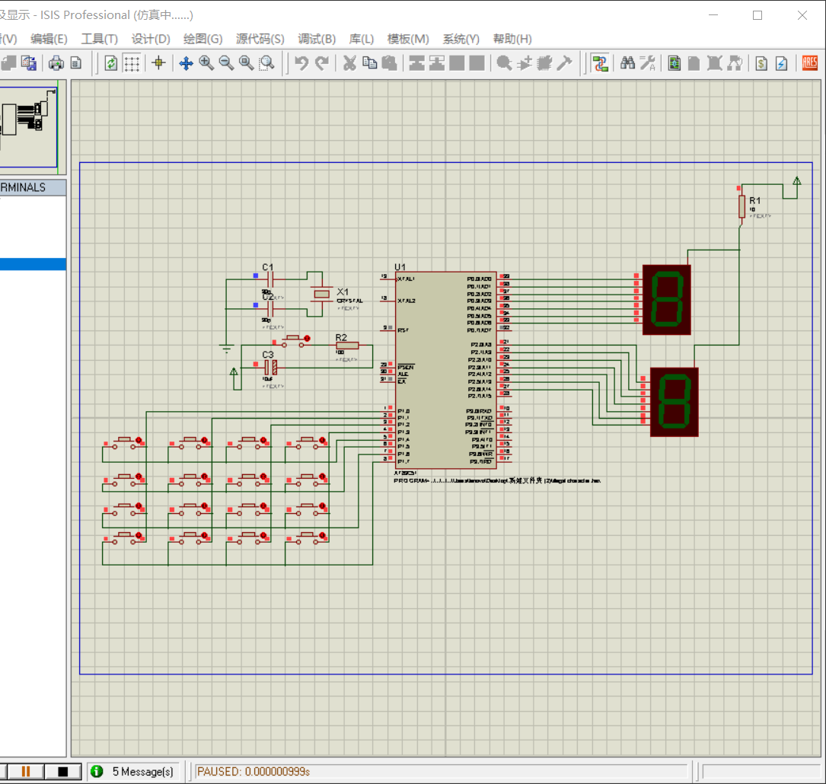The width and height of the screenshot is (826, 784).
Task: Select the highlighted blue row in terminals list
Action: [33, 264]
